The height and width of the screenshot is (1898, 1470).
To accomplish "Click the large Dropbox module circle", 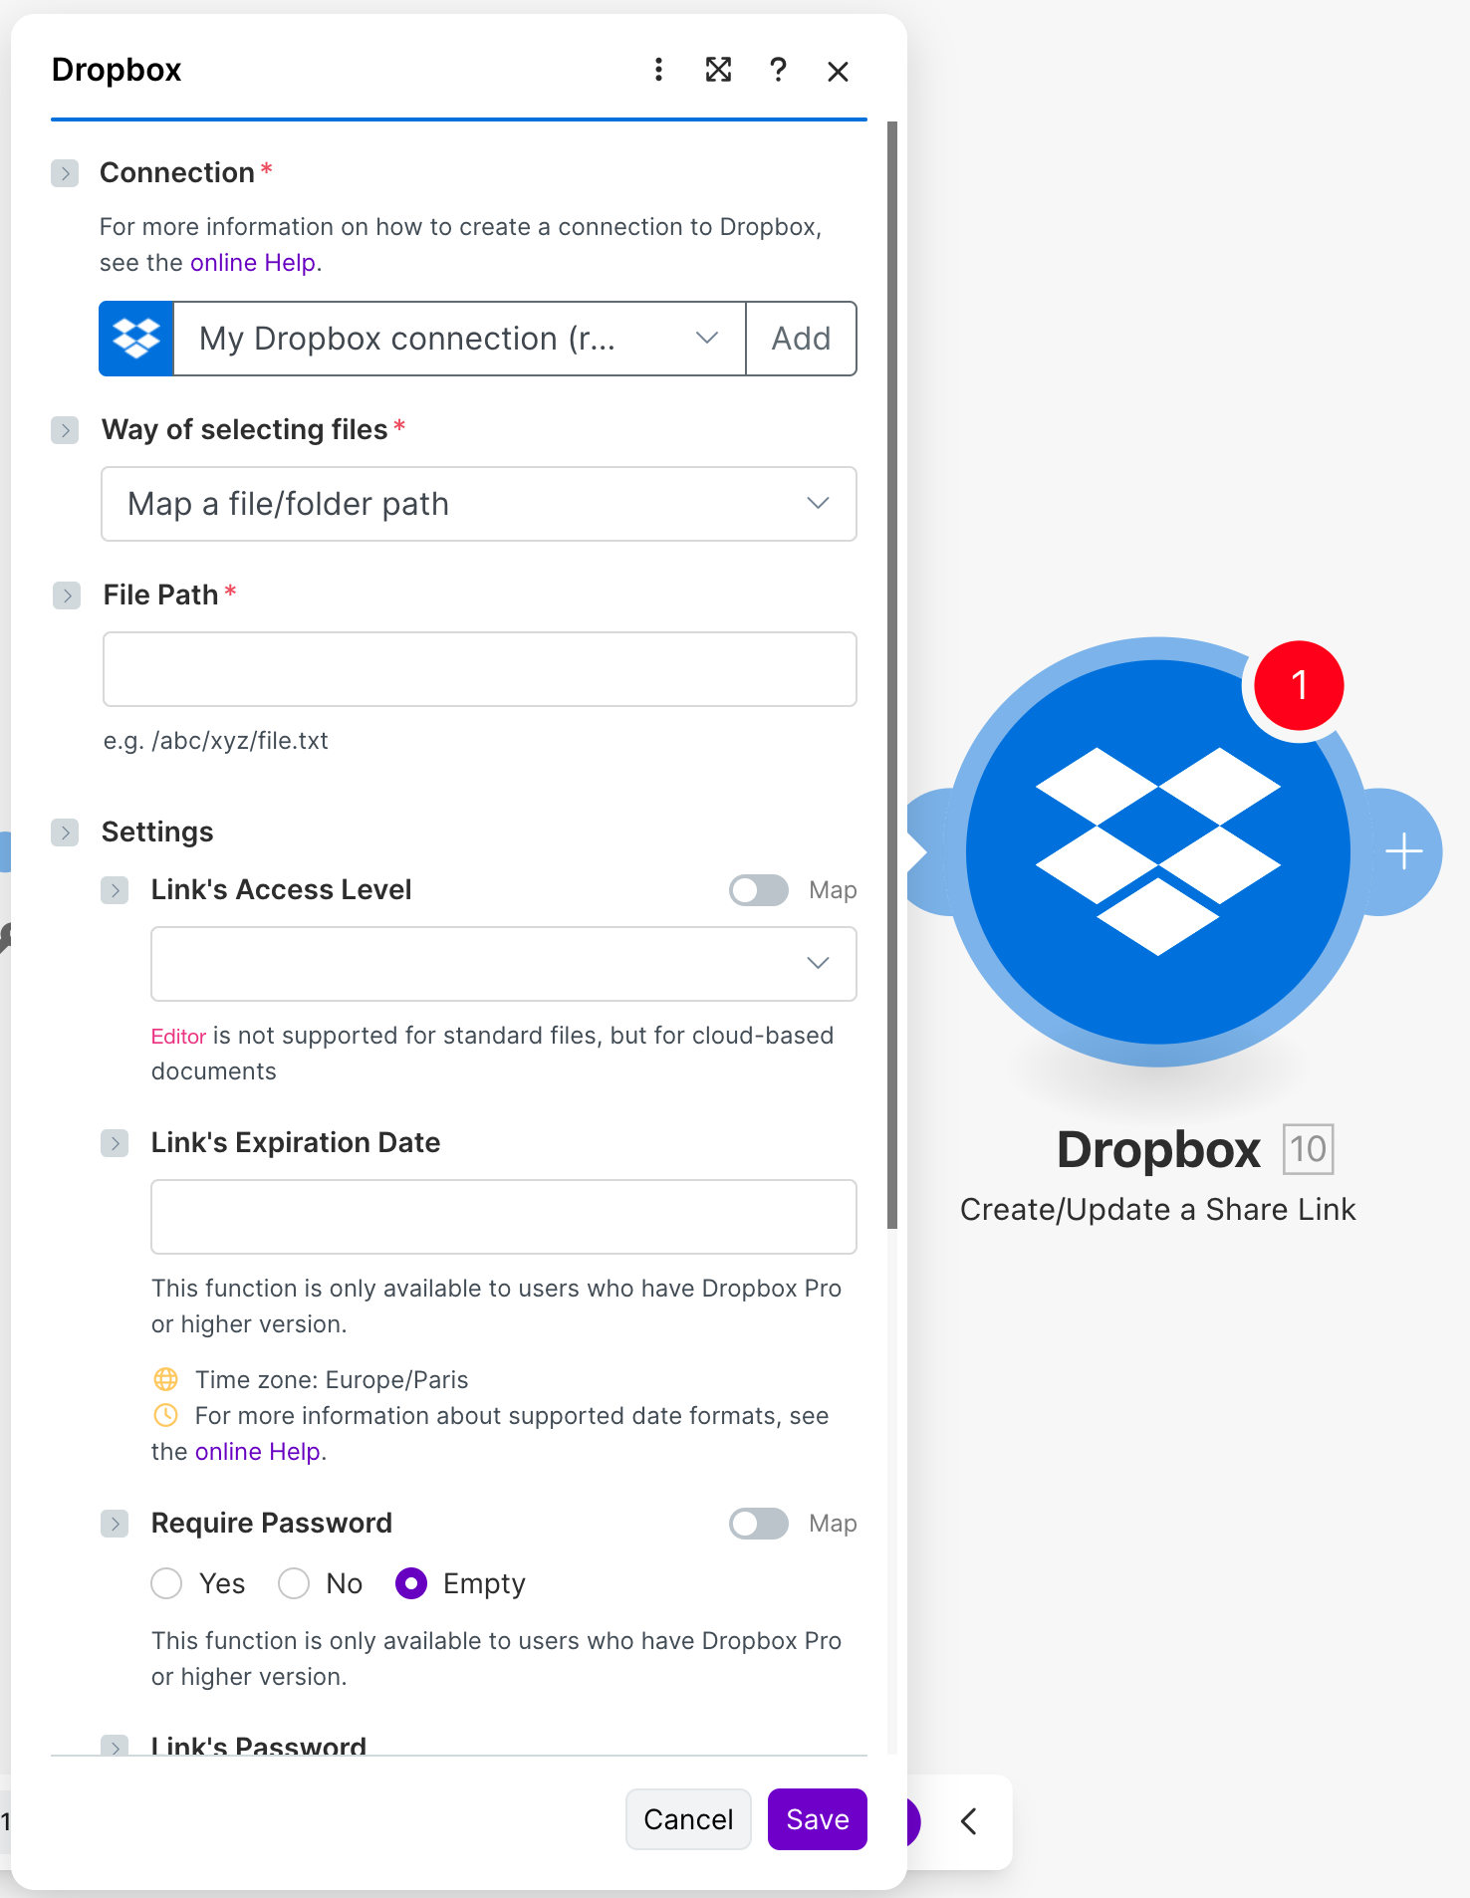I will (x=1157, y=851).
